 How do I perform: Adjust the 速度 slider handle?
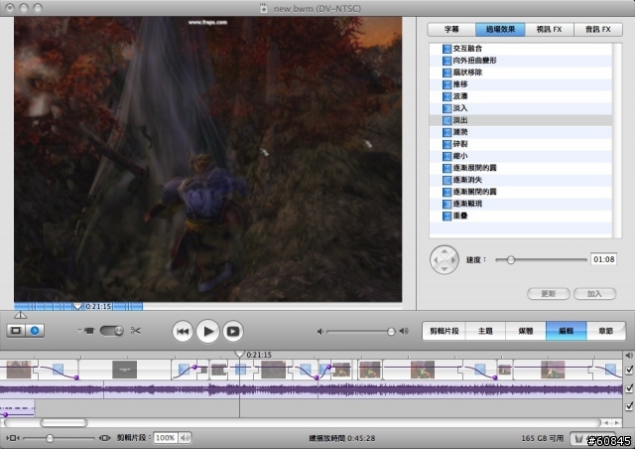tap(511, 260)
